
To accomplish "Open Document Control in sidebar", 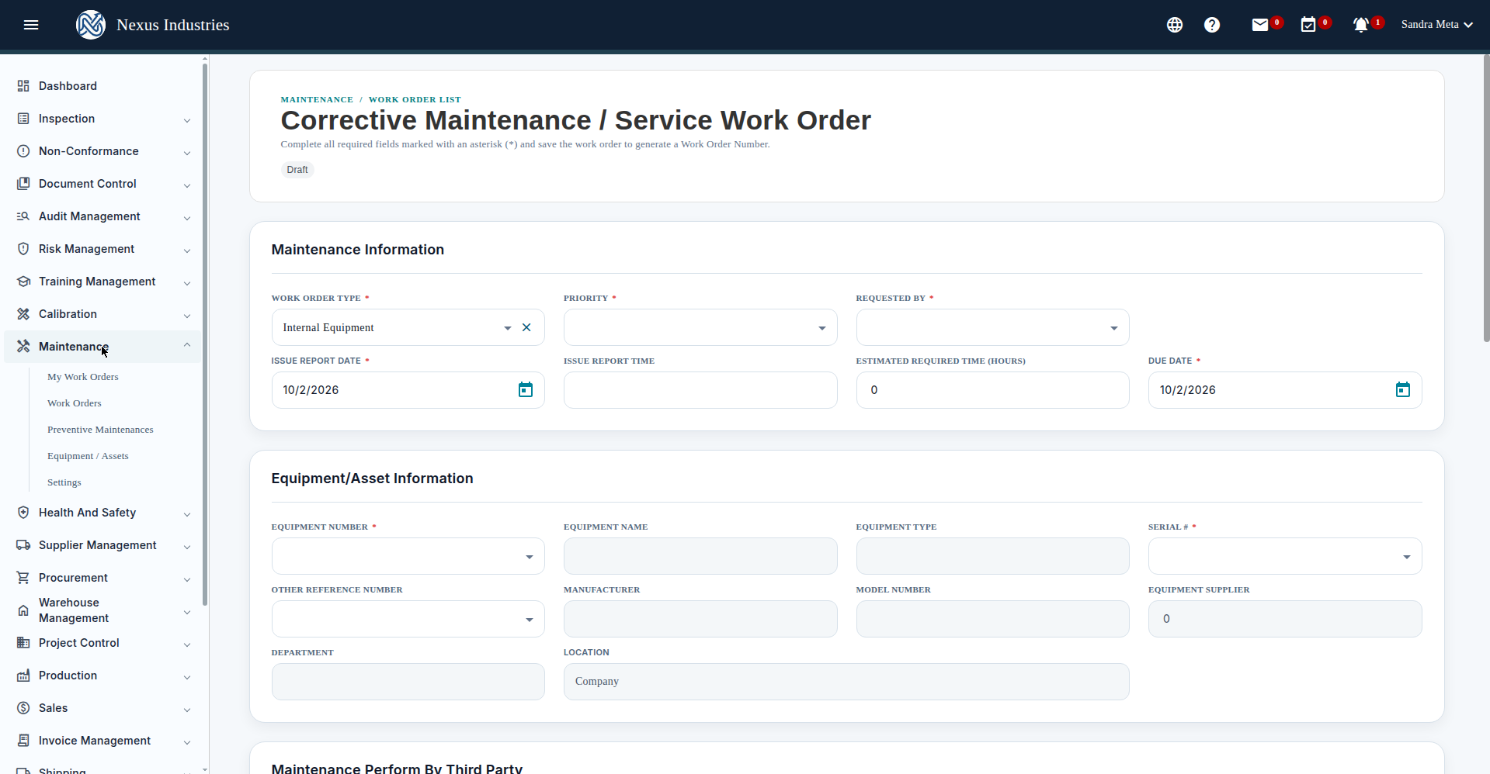I will [x=102, y=184].
